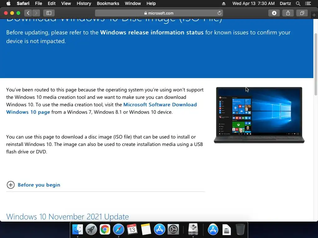Expand the Before you begin section

pyautogui.click(x=11, y=185)
